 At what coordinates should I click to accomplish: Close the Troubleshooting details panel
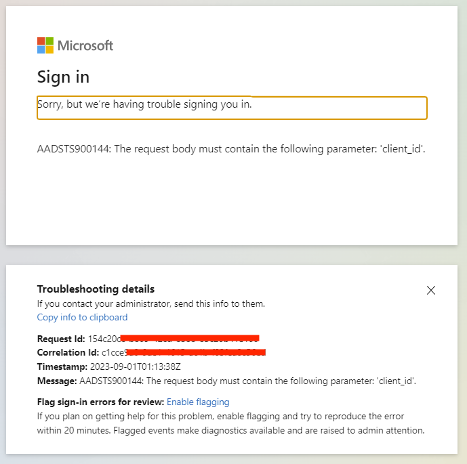(x=430, y=290)
